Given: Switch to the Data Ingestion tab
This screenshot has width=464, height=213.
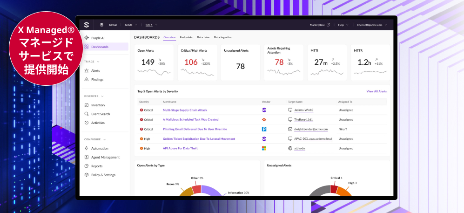Looking at the screenshot, I should 223,37.
